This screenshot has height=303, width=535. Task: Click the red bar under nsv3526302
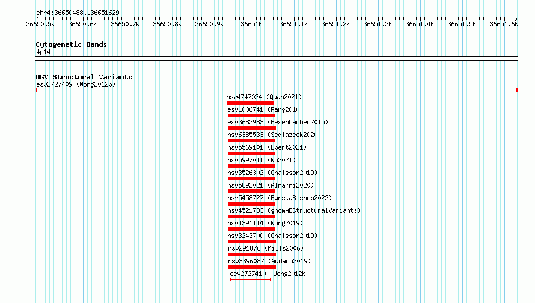[251, 179]
